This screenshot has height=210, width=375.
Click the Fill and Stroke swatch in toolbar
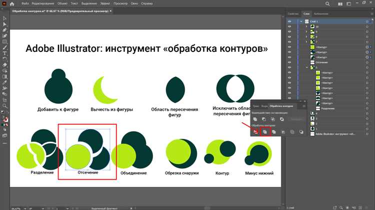tap(5, 119)
